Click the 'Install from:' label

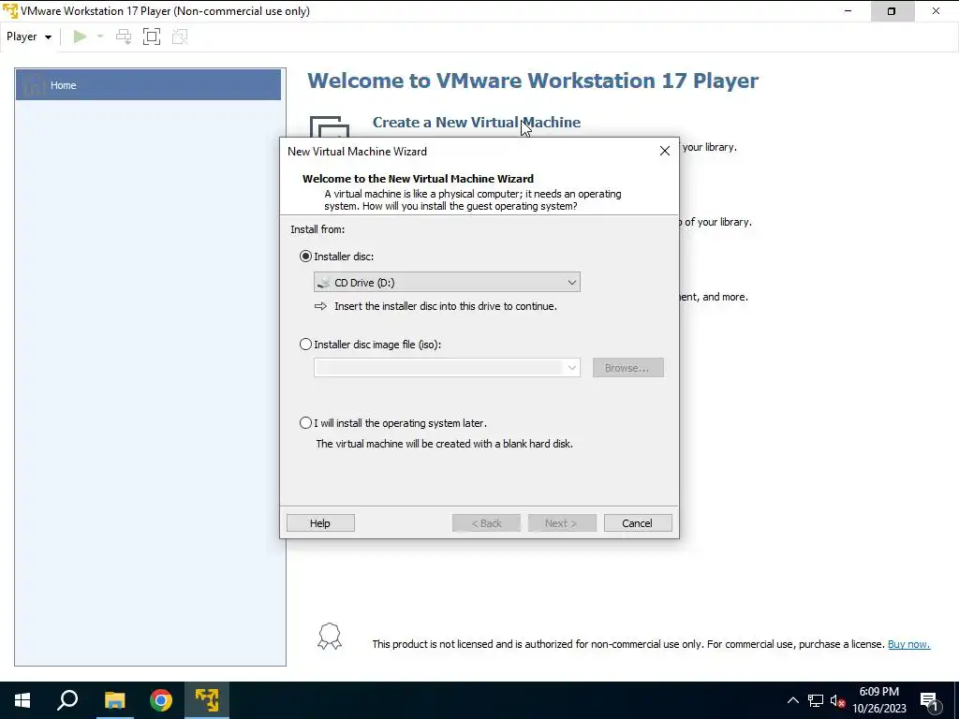coord(317,229)
